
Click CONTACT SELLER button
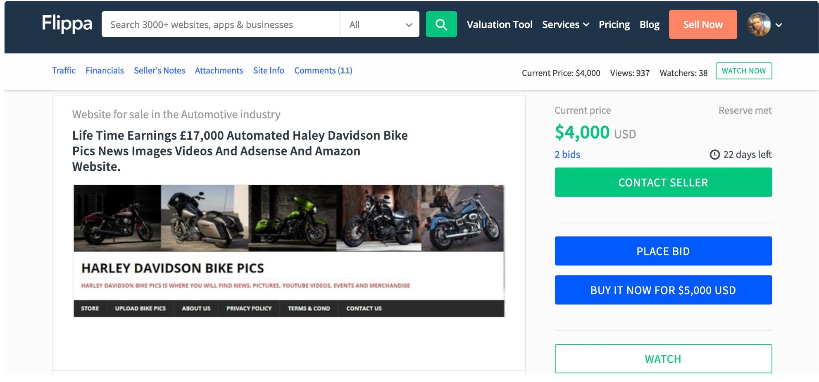[x=663, y=182]
